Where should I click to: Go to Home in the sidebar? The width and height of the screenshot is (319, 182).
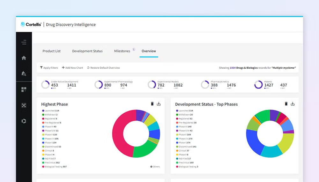tap(24, 58)
